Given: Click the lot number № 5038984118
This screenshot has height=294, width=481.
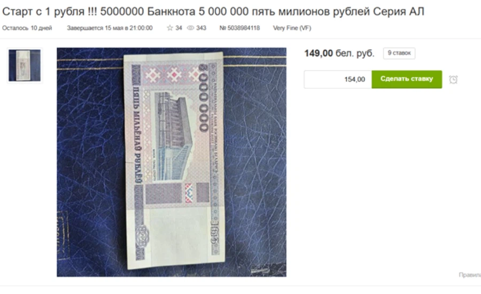Looking at the screenshot, I should coord(239,28).
